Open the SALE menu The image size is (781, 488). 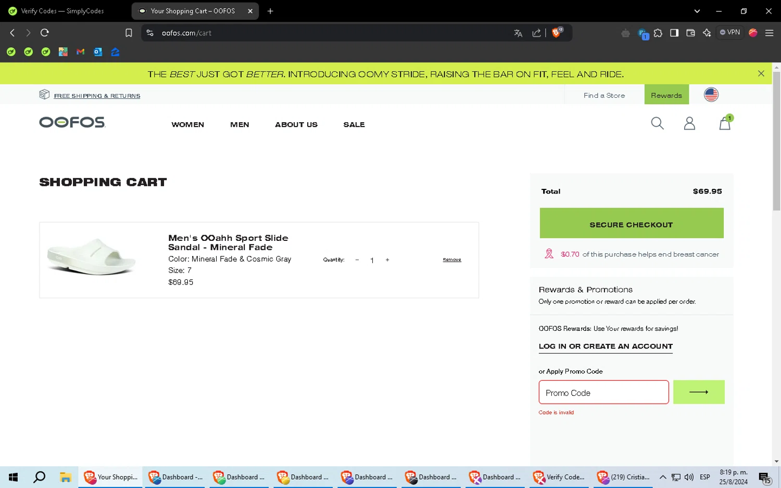pyautogui.click(x=354, y=125)
